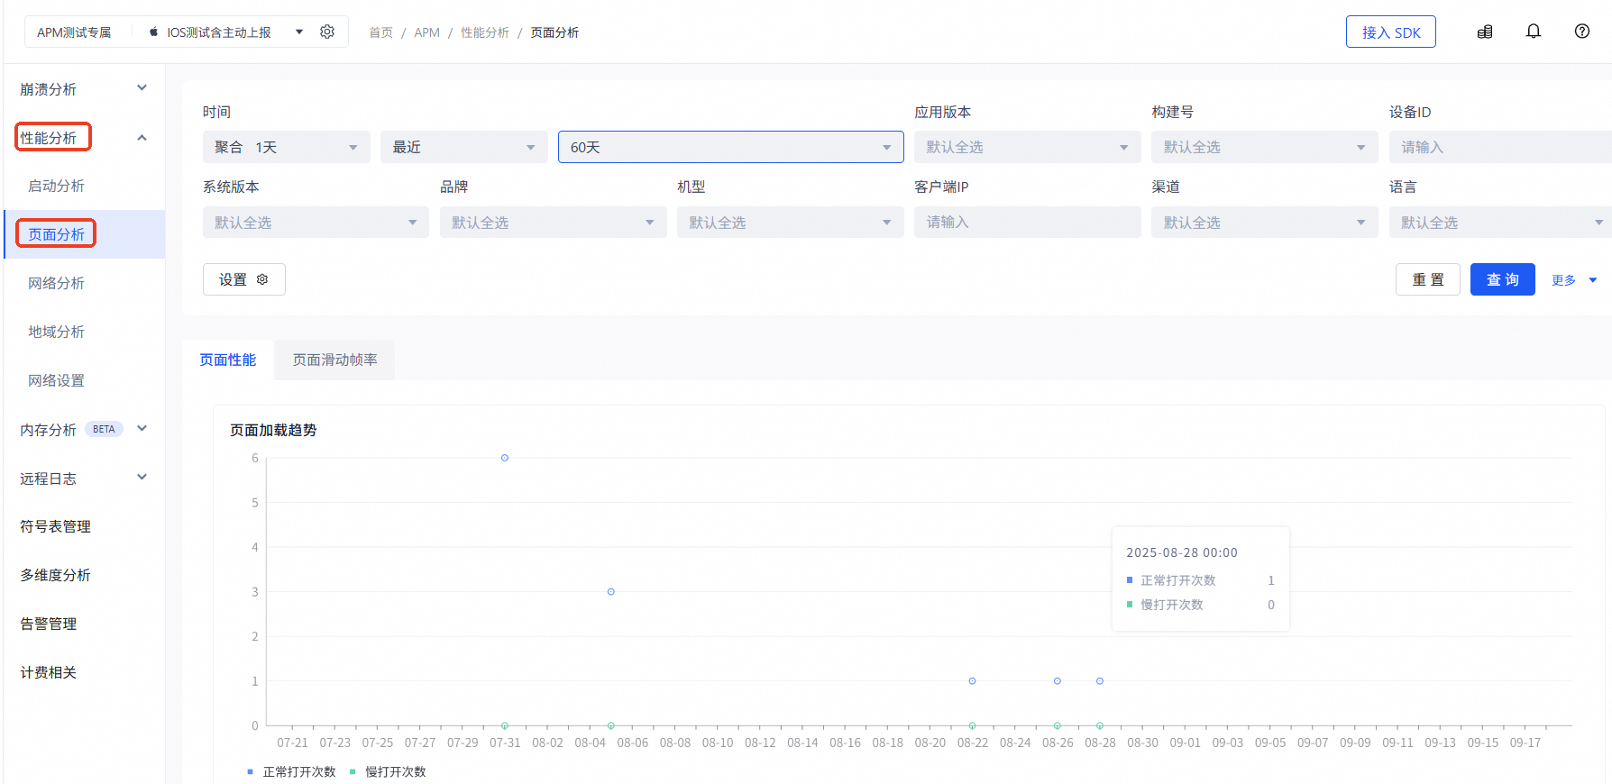Open 符号表管理 in sidebar
1612x784 pixels.
(x=56, y=526)
